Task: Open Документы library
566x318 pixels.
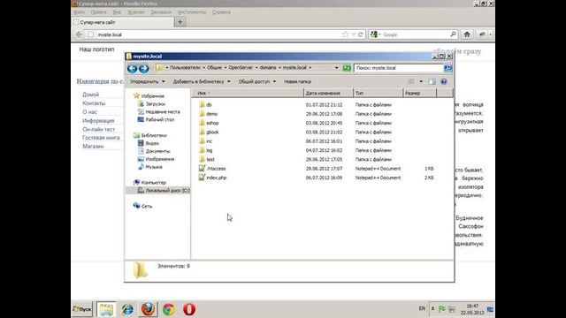Action: (154, 151)
